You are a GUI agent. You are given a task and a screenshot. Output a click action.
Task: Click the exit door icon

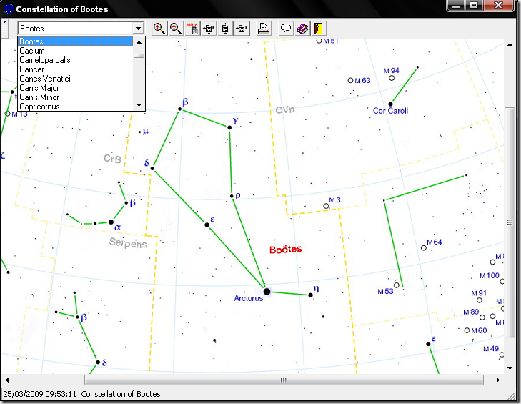click(319, 29)
